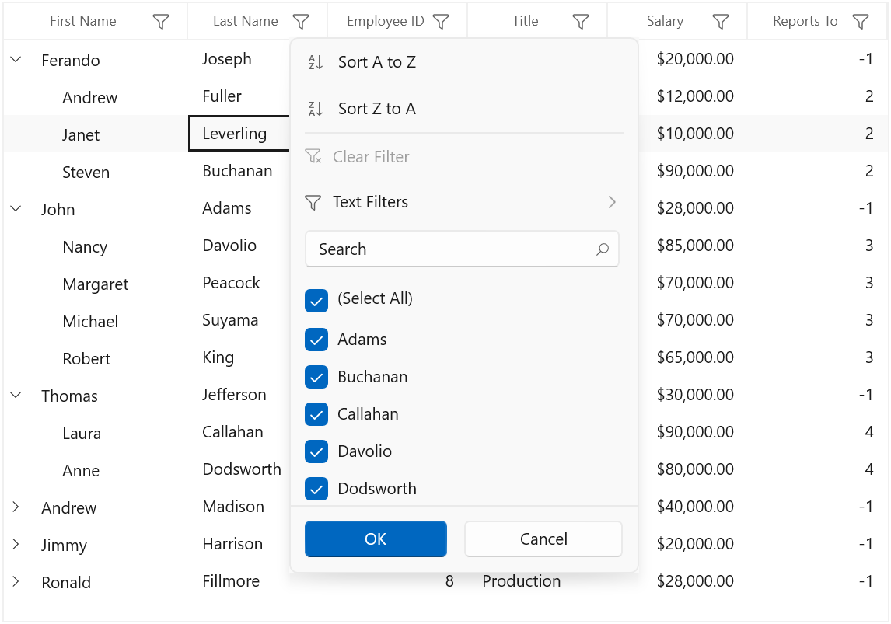Collapse the John row

[16, 208]
